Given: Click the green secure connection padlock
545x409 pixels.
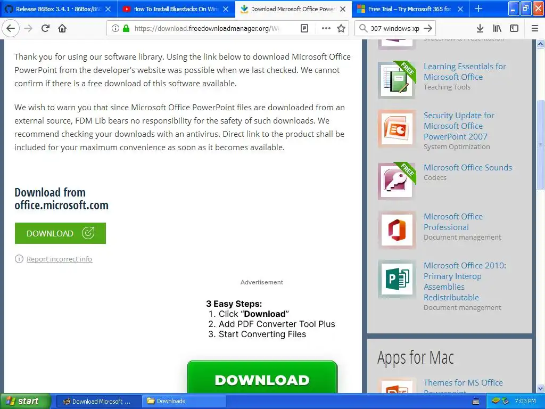Looking at the screenshot, I should point(126,28).
